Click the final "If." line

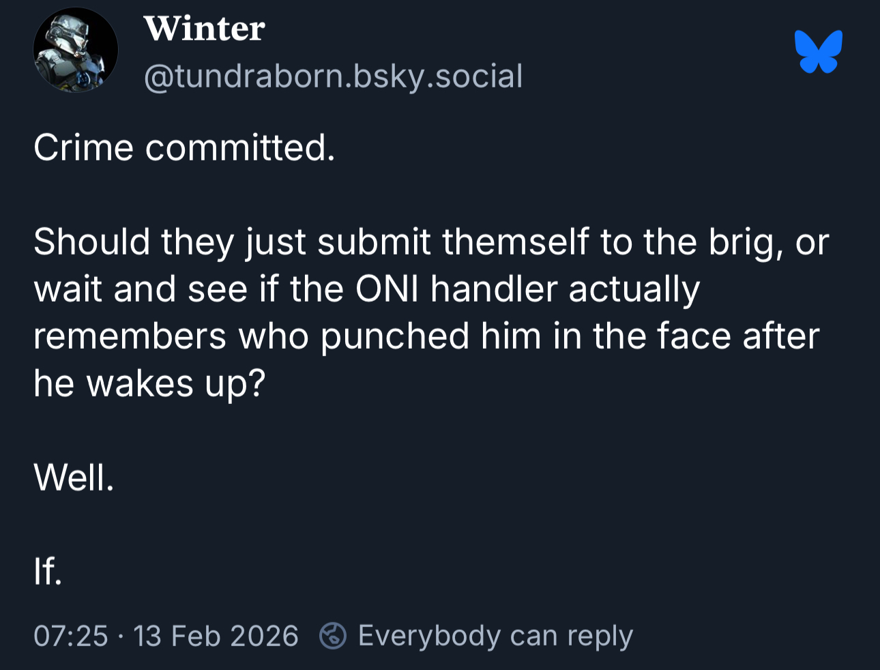[48, 571]
